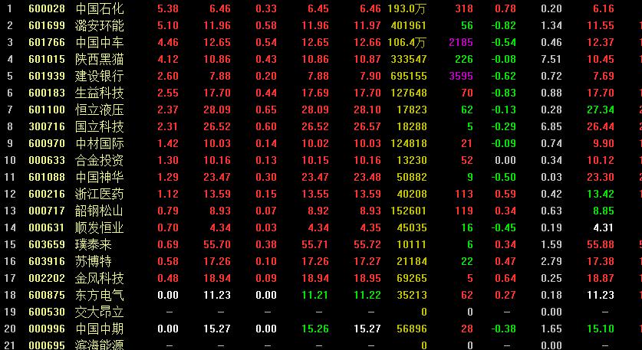Screen dimensions: 642x350
Task: Click stock code 601699
Action: tap(47, 25)
